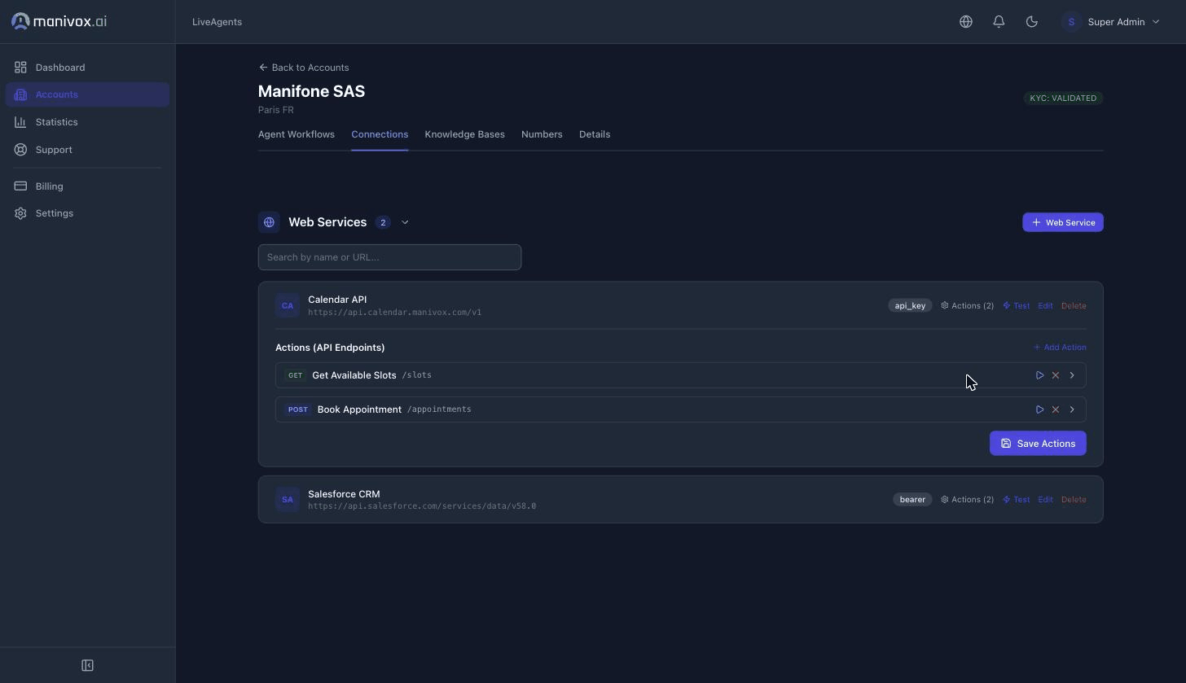Click Manifone SAS account title

pyautogui.click(x=312, y=91)
